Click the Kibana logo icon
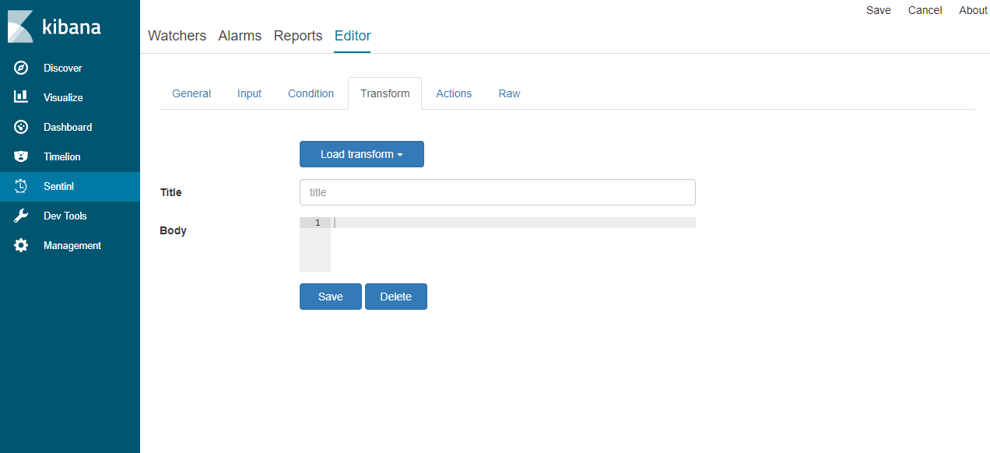This screenshot has height=453, width=990. click(x=20, y=26)
